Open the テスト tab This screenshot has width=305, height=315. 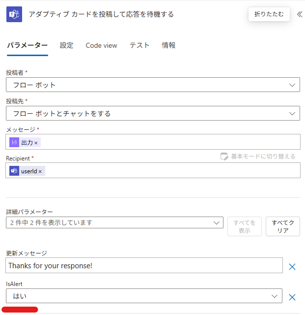pyautogui.click(x=139, y=45)
